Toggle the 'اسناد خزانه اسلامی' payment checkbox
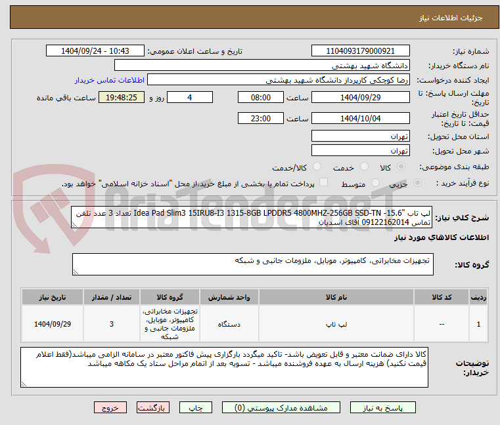500x425 pixels. click(323, 183)
